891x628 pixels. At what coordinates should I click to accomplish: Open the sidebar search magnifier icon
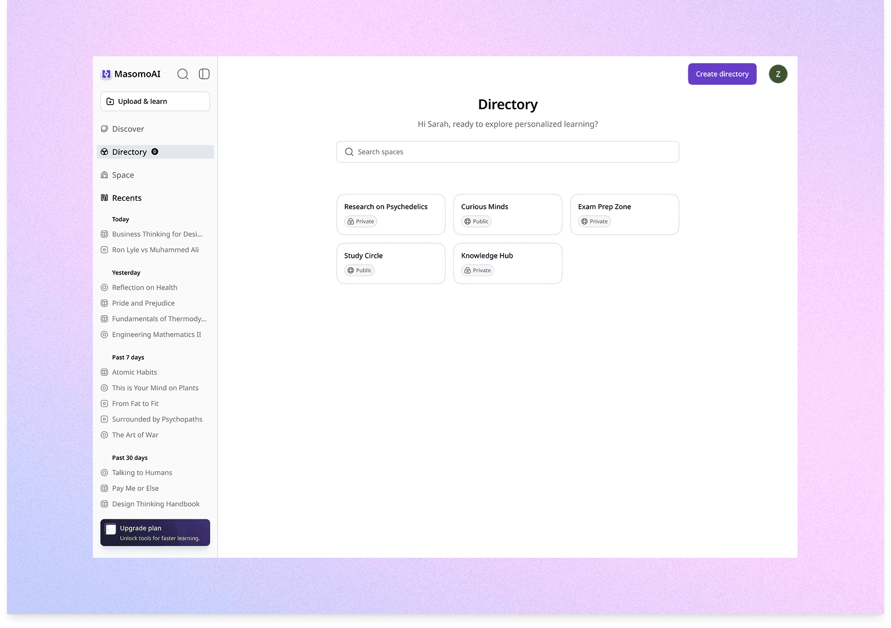[x=183, y=74]
